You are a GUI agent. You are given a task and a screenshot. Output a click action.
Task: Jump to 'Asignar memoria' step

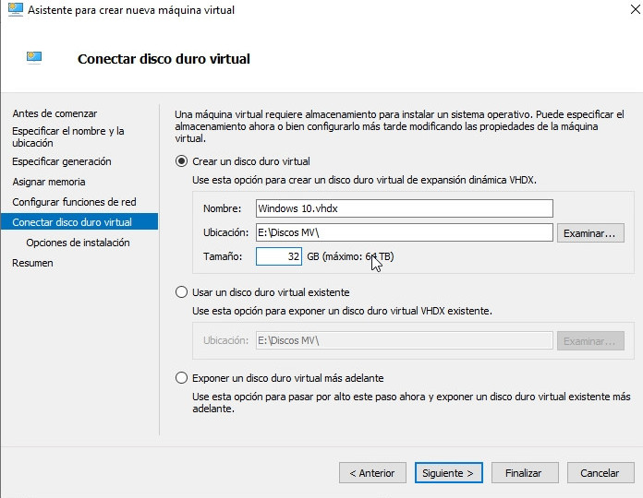(x=48, y=182)
